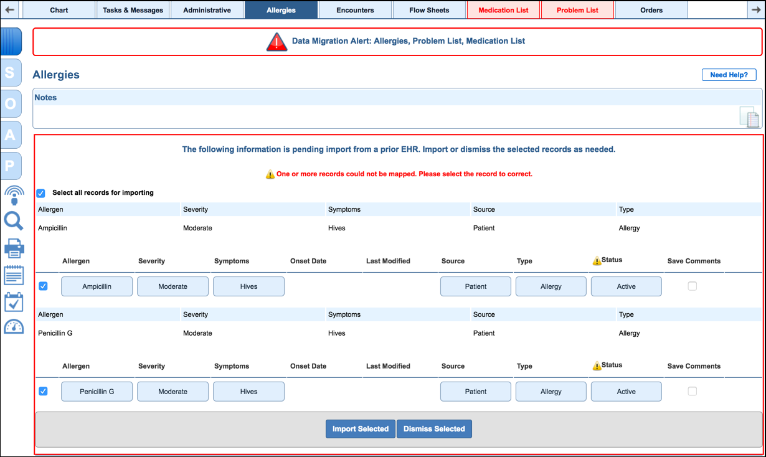
Task: Switch to the Tasks & Messages tab
Action: click(133, 10)
